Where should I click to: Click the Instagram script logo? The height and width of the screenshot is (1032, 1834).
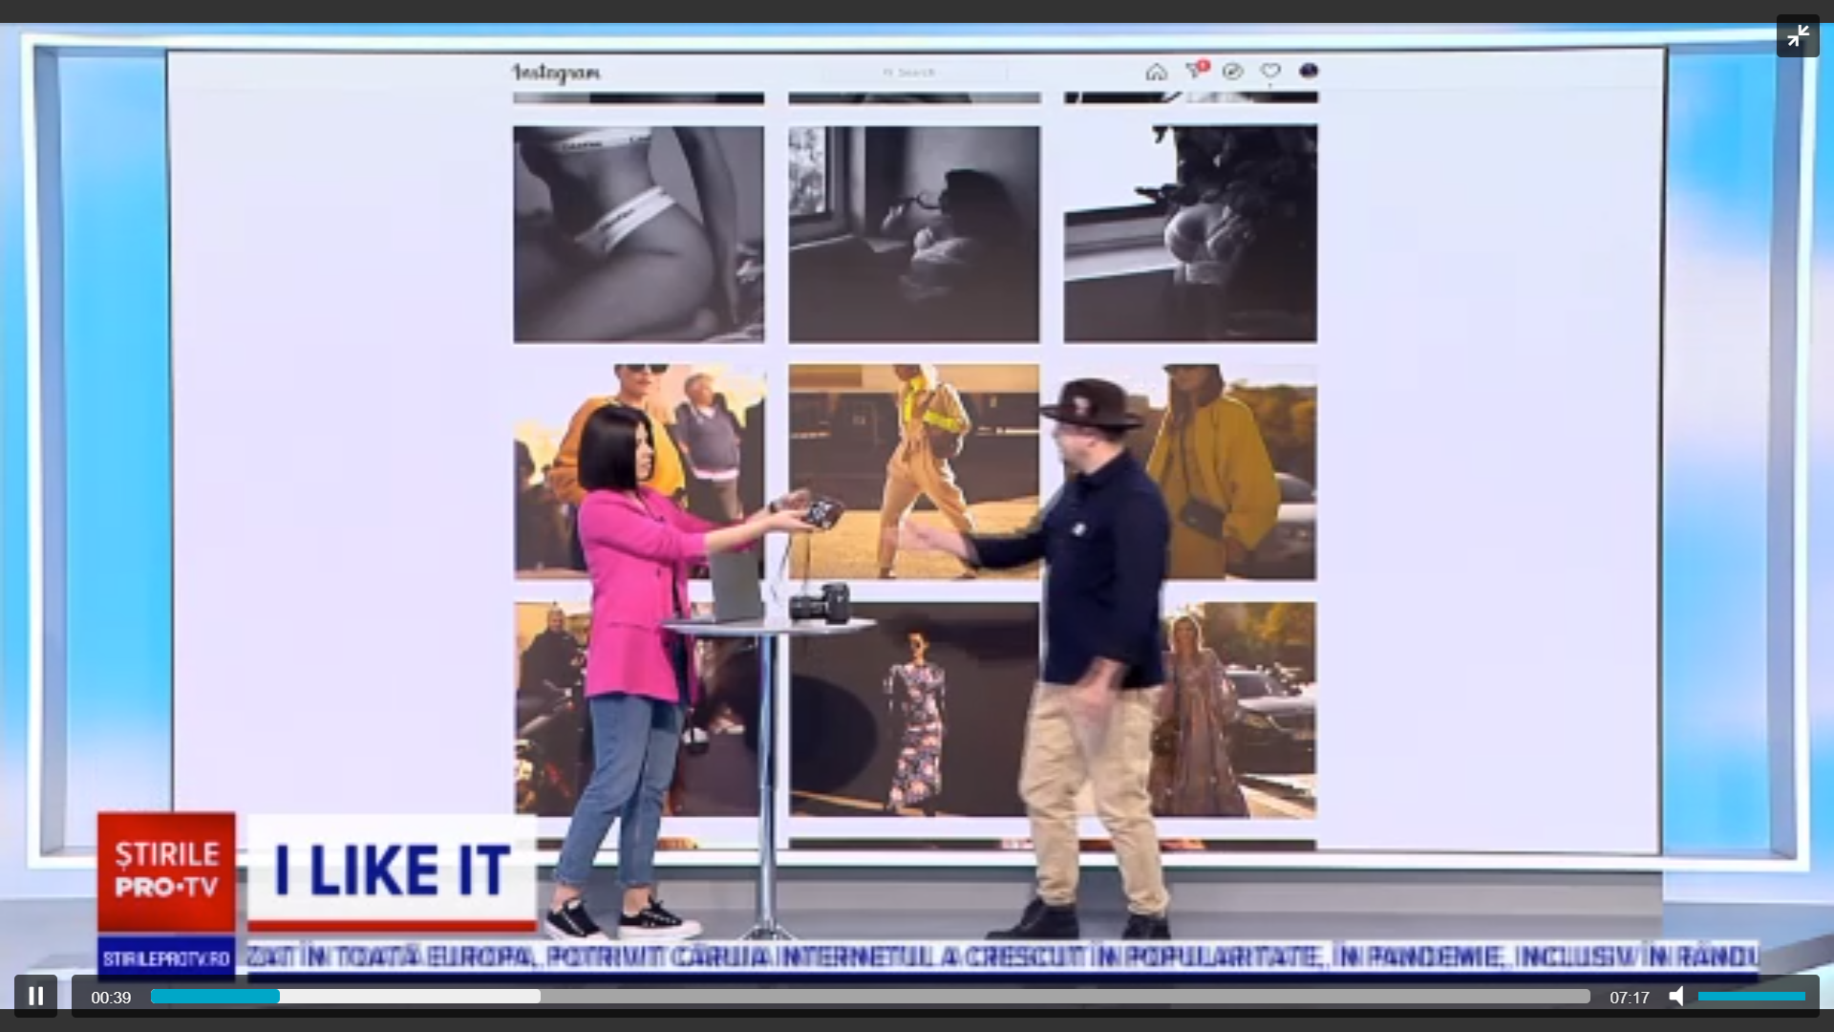[558, 72]
